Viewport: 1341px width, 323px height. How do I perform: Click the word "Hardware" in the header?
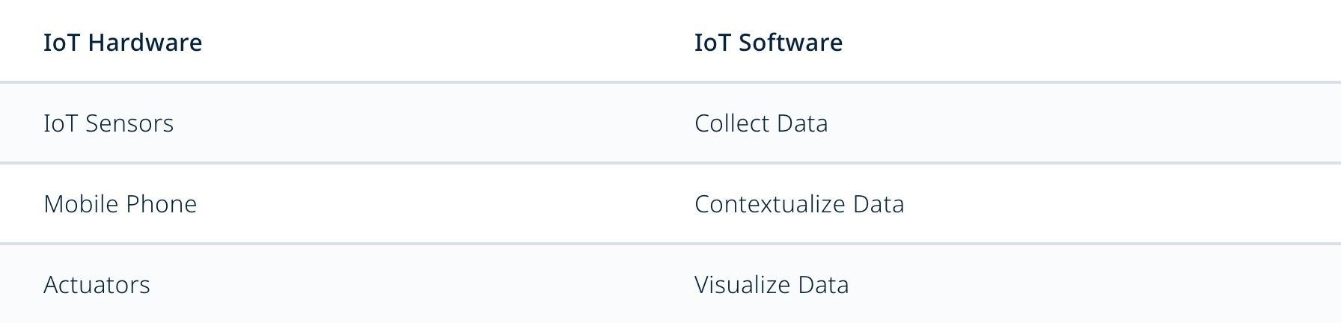pyautogui.click(x=145, y=42)
